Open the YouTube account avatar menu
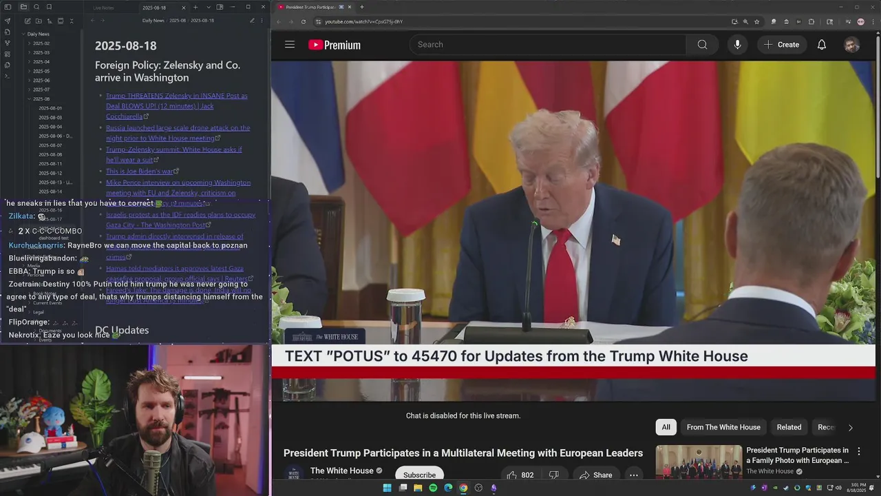This screenshot has height=496, width=881. (x=852, y=45)
